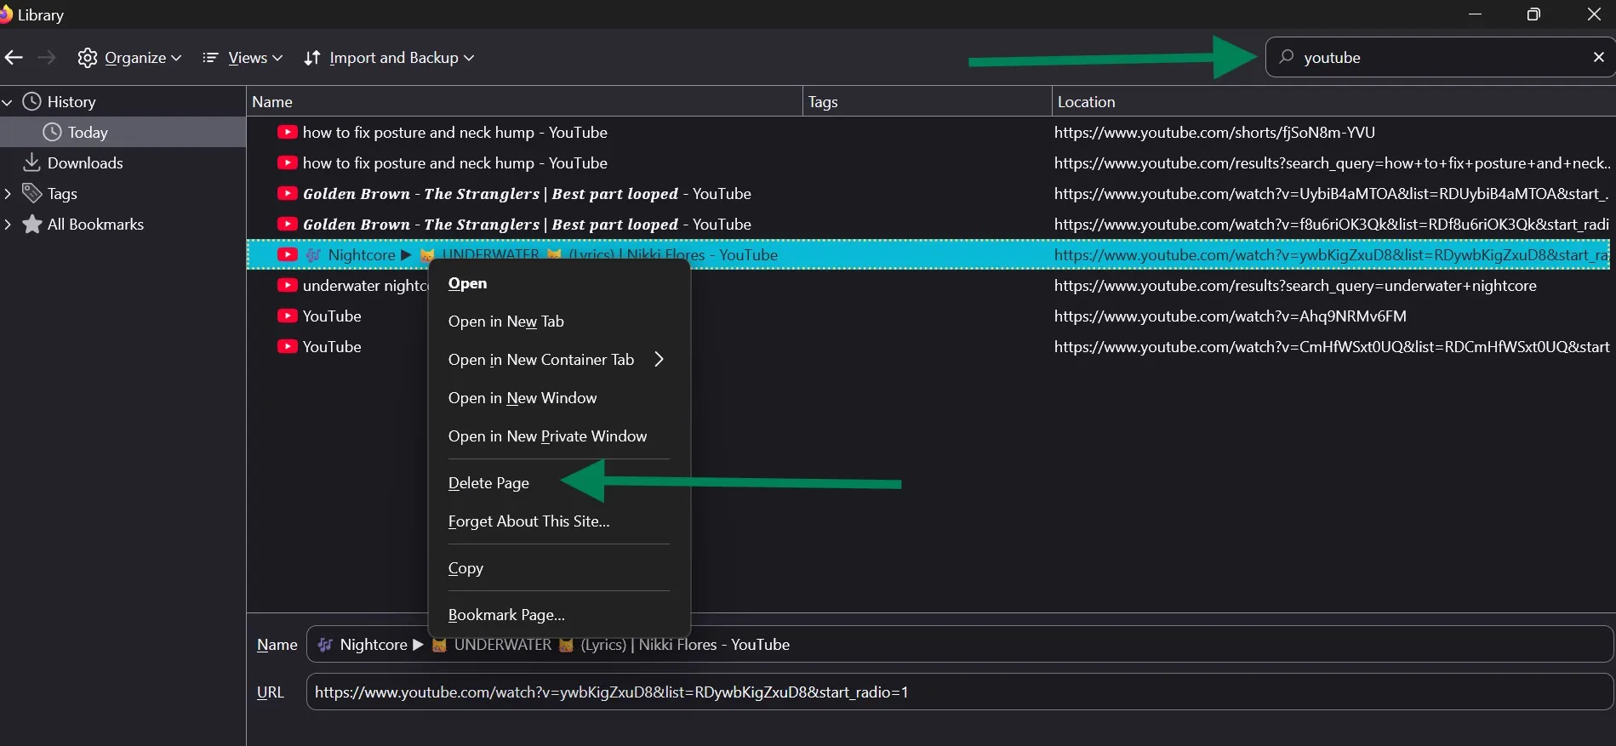Viewport: 1616px width, 746px height.
Task: Select the underwater nightcore search entry
Action: pos(928,285)
